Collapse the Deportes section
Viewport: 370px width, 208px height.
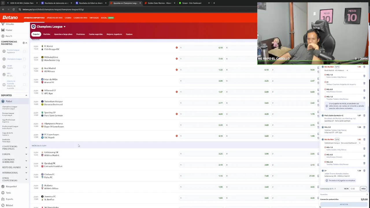(26, 95)
